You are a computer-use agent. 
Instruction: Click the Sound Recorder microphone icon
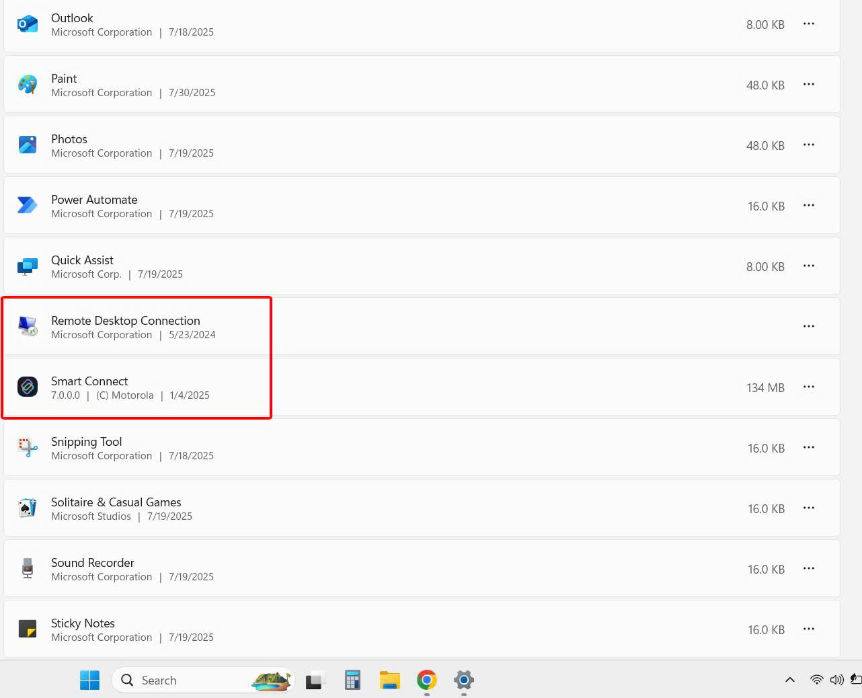(x=28, y=569)
